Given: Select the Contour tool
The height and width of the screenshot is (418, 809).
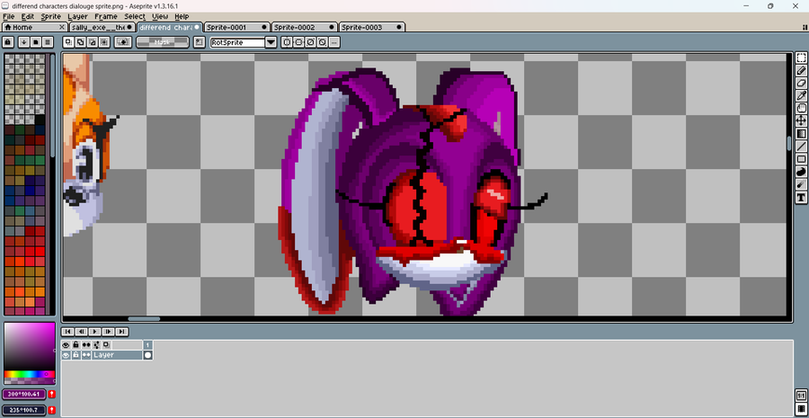Looking at the screenshot, I should coord(801,172).
